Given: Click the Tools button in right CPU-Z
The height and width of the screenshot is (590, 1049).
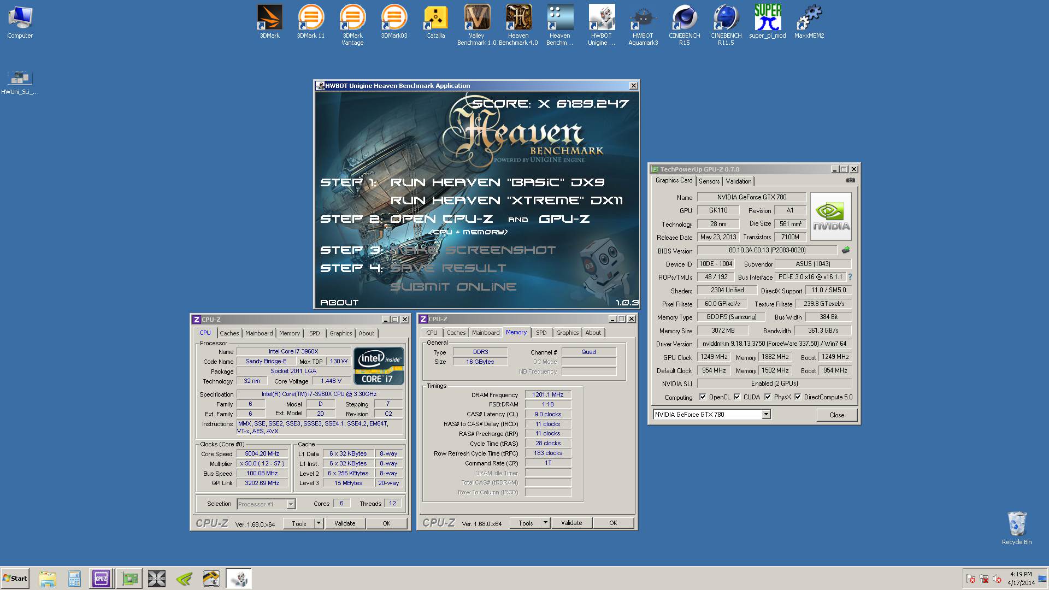Looking at the screenshot, I should click(x=526, y=523).
